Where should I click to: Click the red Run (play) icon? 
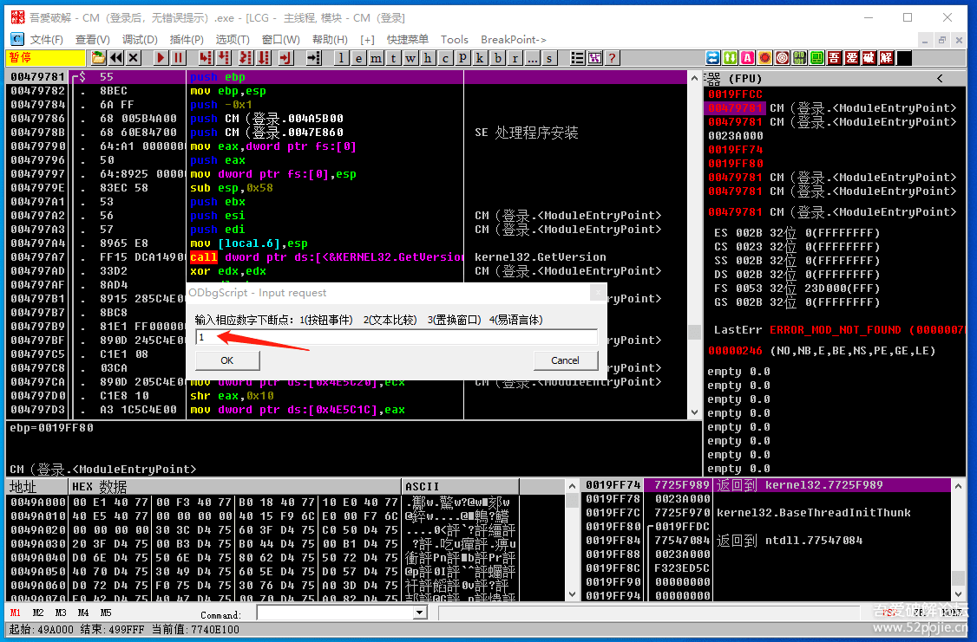click(x=161, y=58)
